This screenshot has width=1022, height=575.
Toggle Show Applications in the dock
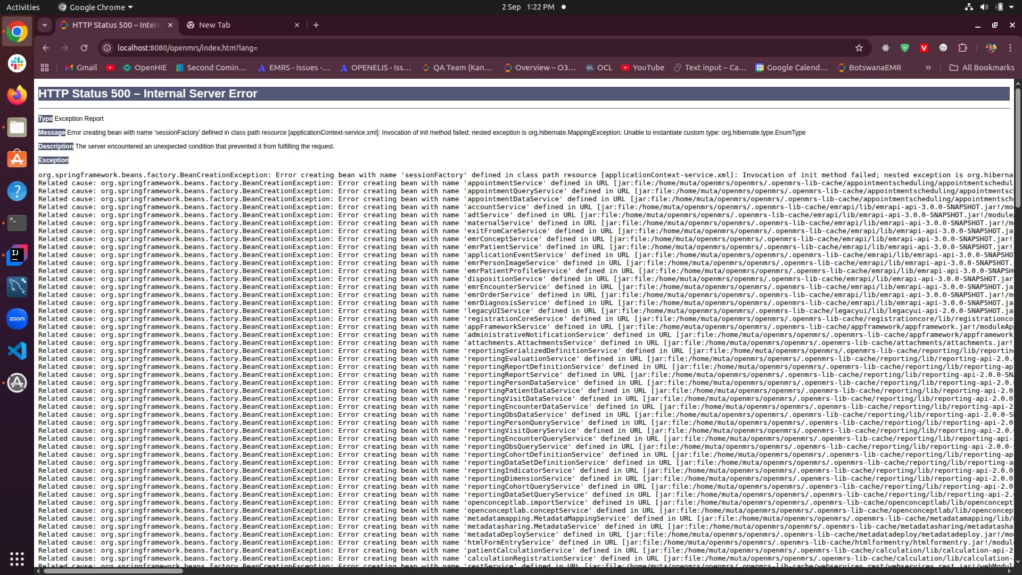point(17,559)
